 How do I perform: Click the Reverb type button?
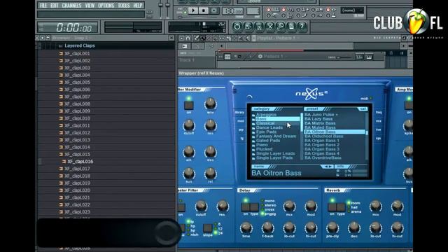pyautogui.click(x=341, y=207)
